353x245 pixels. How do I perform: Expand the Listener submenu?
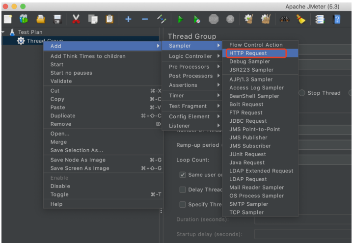tap(192, 126)
